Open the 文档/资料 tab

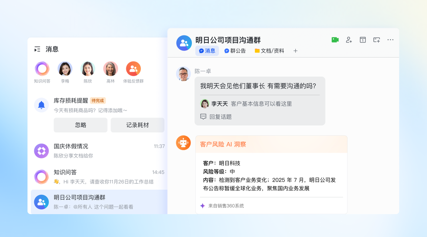pos(270,51)
